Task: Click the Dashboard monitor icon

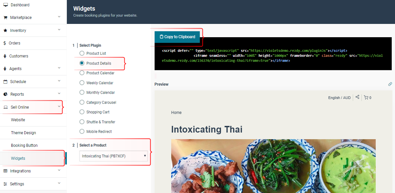Action: [6, 5]
